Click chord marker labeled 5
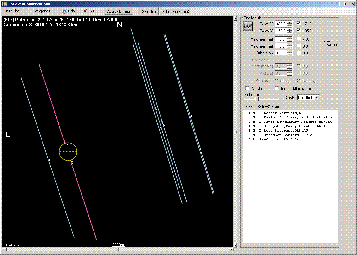357x255 pixels. pyautogui.click(x=157, y=110)
